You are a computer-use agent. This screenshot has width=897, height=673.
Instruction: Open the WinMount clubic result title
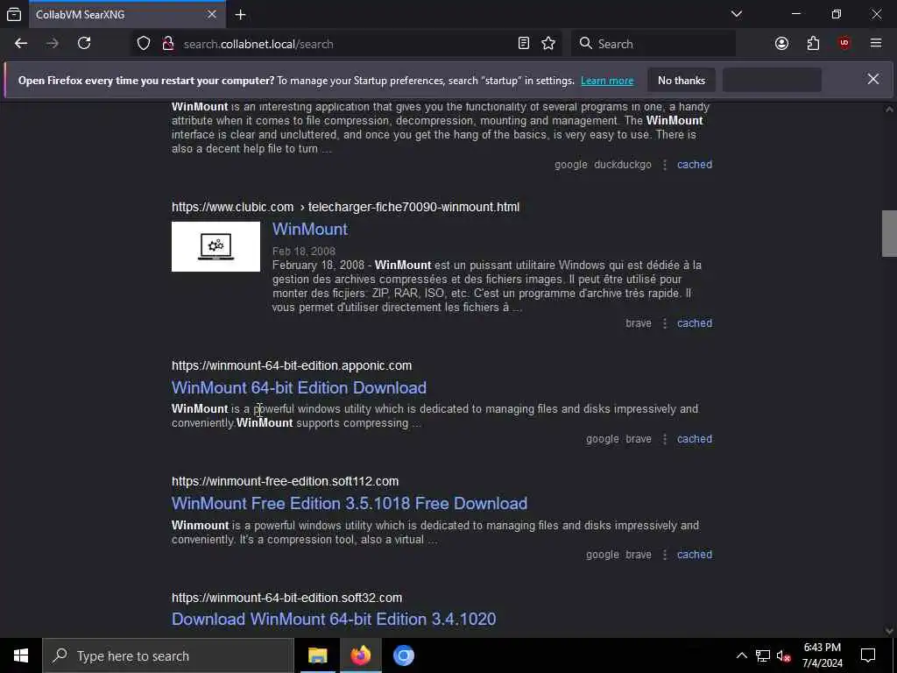(x=310, y=230)
